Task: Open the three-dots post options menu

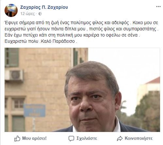Action: click(158, 7)
